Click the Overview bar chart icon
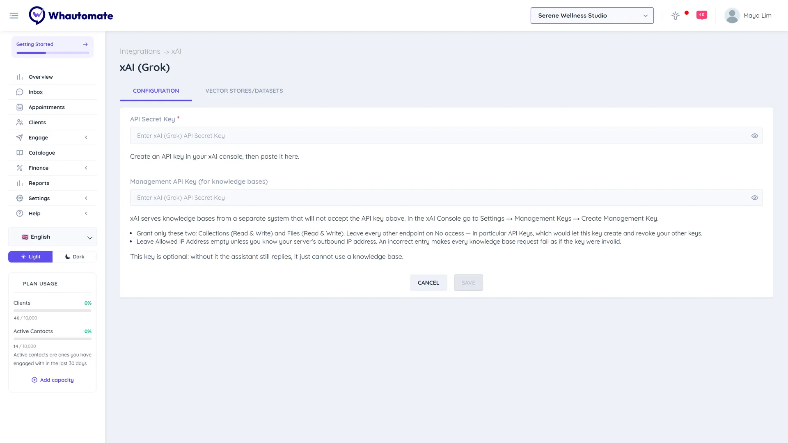Screen dimensions: 788x443 [x=20, y=77]
